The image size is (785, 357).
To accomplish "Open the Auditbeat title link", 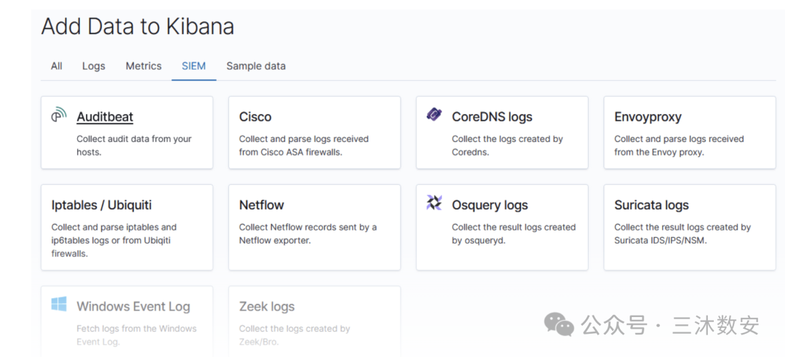I will [x=105, y=116].
